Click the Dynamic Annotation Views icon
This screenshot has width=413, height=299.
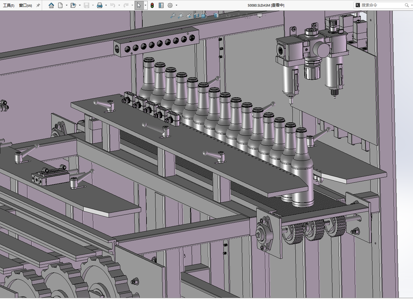pyautogui.click(x=204, y=16)
